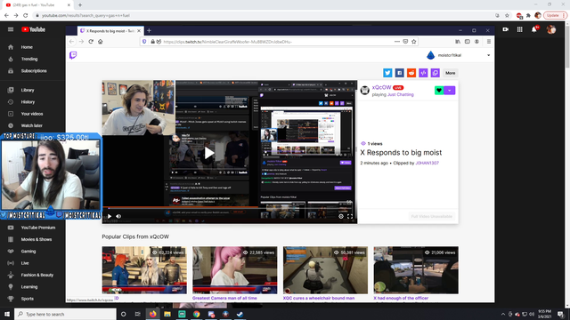Open Firefox page actions ellipsis
570x320 pixels.
point(397,42)
